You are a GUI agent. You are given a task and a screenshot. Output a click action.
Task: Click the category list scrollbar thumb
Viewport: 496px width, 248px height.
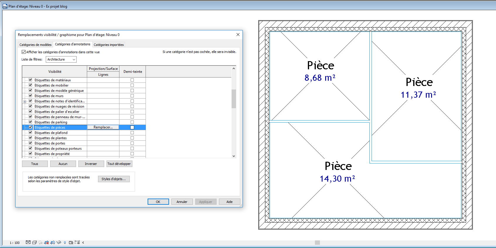pos(234,99)
